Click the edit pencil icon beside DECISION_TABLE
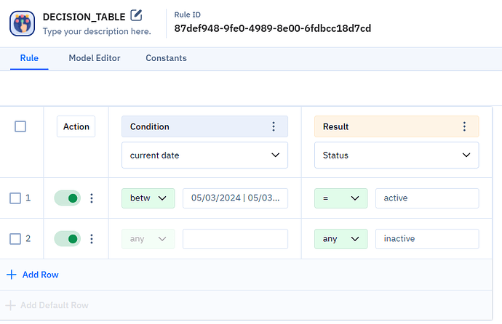The width and height of the screenshot is (502, 324). coord(136,15)
